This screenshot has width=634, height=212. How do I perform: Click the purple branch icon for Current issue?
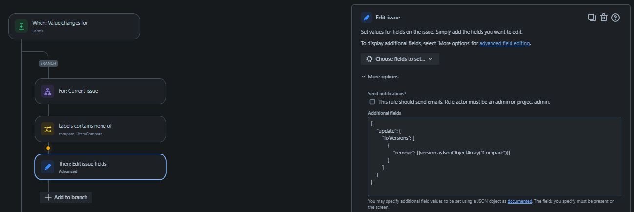click(48, 91)
